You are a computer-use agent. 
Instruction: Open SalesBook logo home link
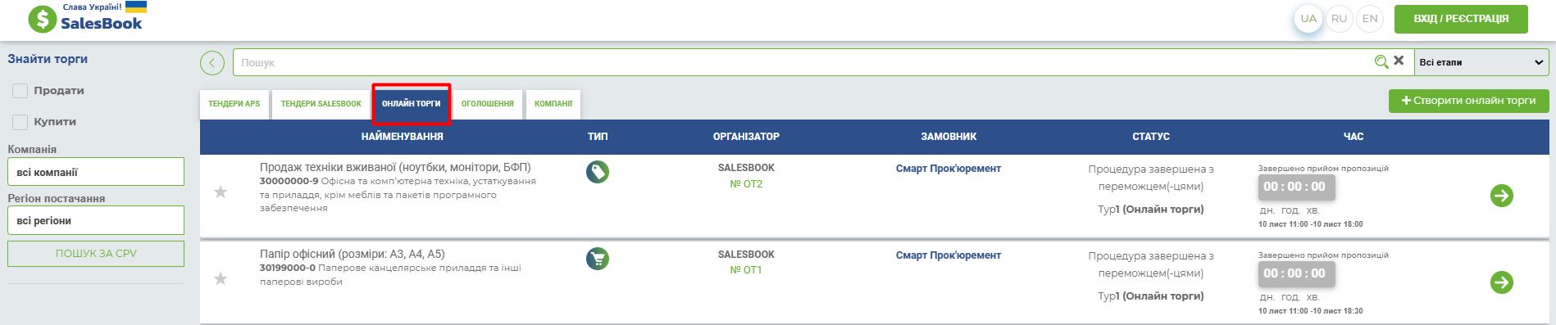86,17
